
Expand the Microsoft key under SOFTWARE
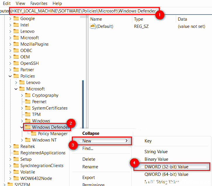pos(10,38)
